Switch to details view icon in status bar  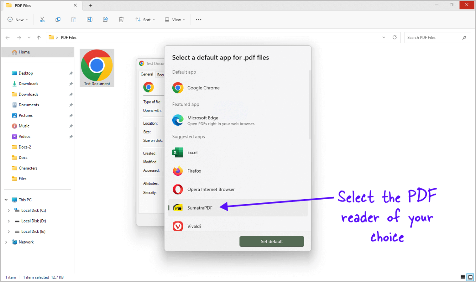pyautogui.click(x=463, y=277)
